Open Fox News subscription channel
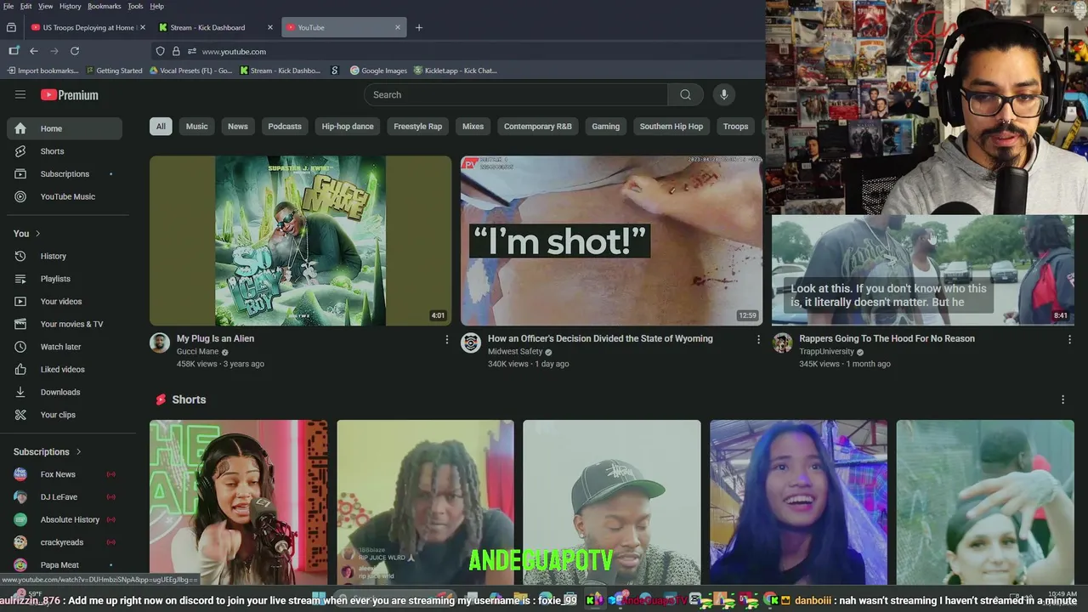The width and height of the screenshot is (1088, 612). 65,474
